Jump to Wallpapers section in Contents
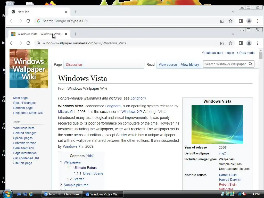Screen dimensions: 264x198 pos(72,162)
